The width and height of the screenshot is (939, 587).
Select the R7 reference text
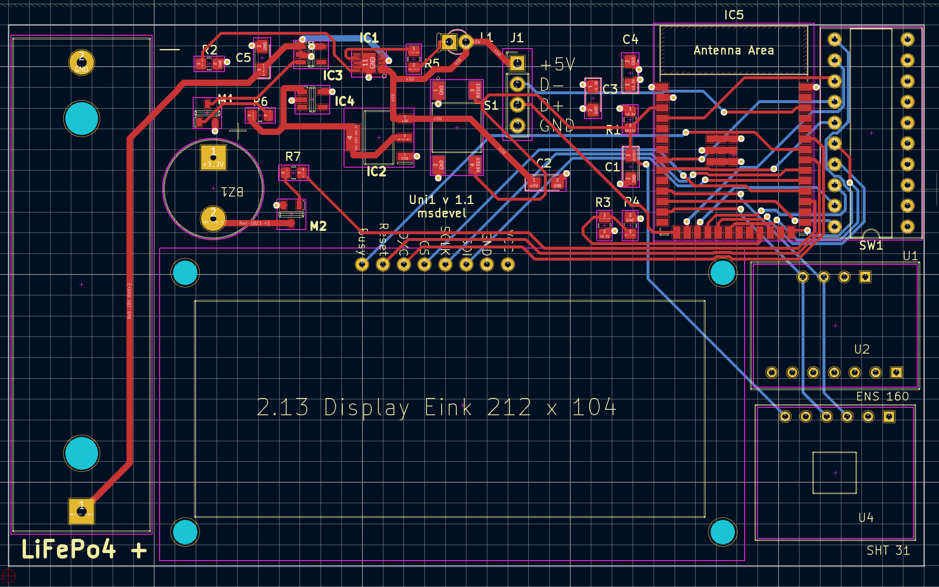293,157
